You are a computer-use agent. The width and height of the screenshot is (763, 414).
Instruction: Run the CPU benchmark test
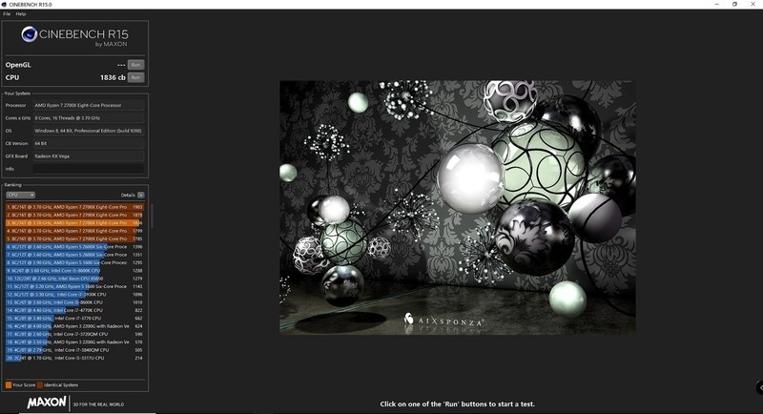(x=135, y=77)
